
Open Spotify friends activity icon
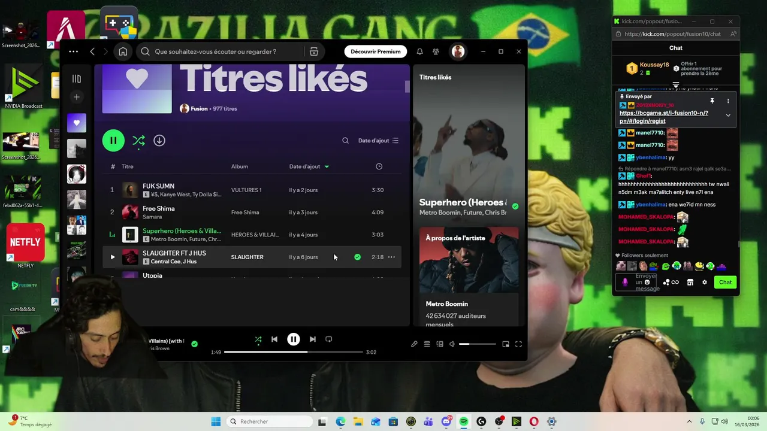click(436, 51)
